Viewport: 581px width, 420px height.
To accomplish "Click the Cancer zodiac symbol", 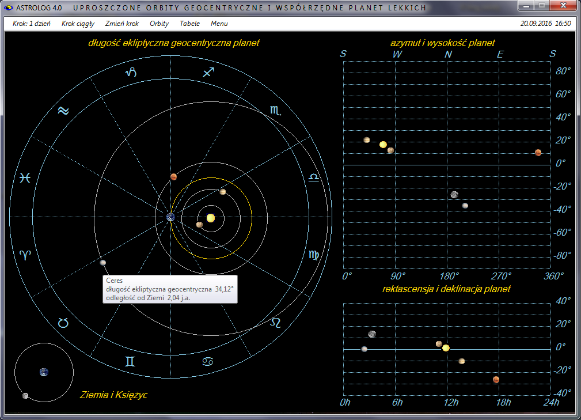I will tap(208, 361).
